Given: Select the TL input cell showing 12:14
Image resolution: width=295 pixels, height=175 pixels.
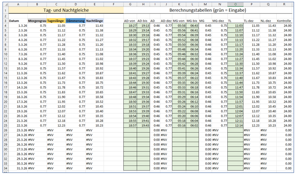Looking at the screenshot, I should click(236, 125).
